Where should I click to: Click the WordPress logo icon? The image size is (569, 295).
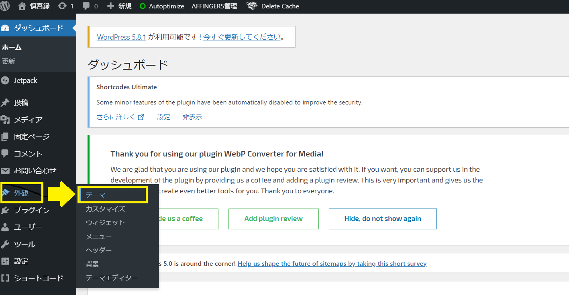click(x=5, y=6)
